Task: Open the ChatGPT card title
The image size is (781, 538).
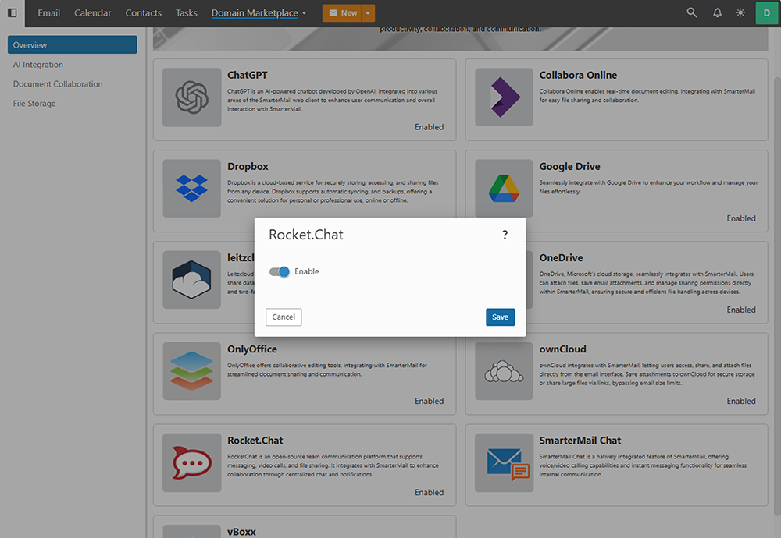Action: tap(247, 75)
